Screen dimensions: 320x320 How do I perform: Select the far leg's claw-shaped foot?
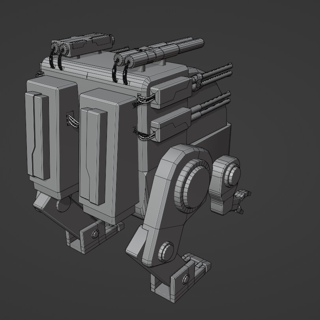pyautogui.click(x=241, y=201)
